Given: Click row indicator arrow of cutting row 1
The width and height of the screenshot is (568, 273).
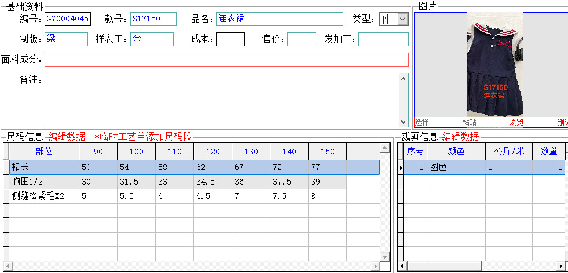Looking at the screenshot, I should [x=401, y=168].
